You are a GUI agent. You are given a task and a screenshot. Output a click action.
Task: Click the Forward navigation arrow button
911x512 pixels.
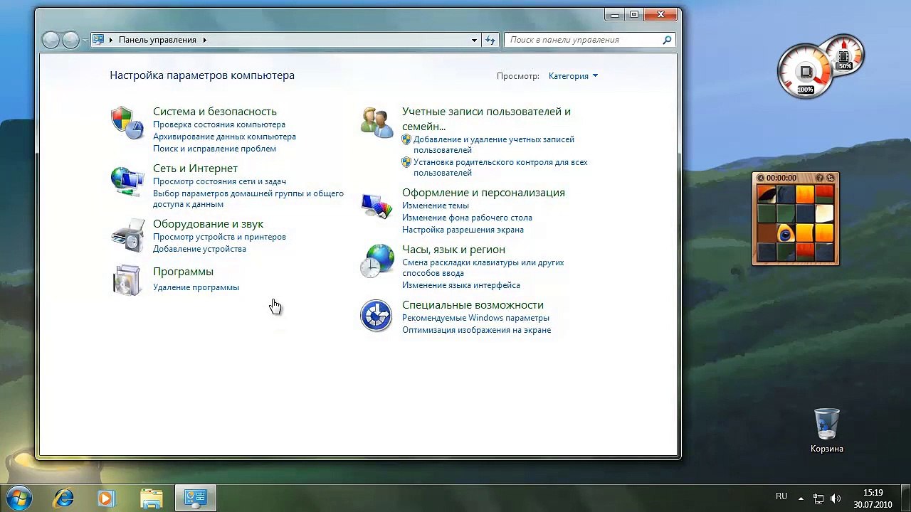tap(70, 40)
